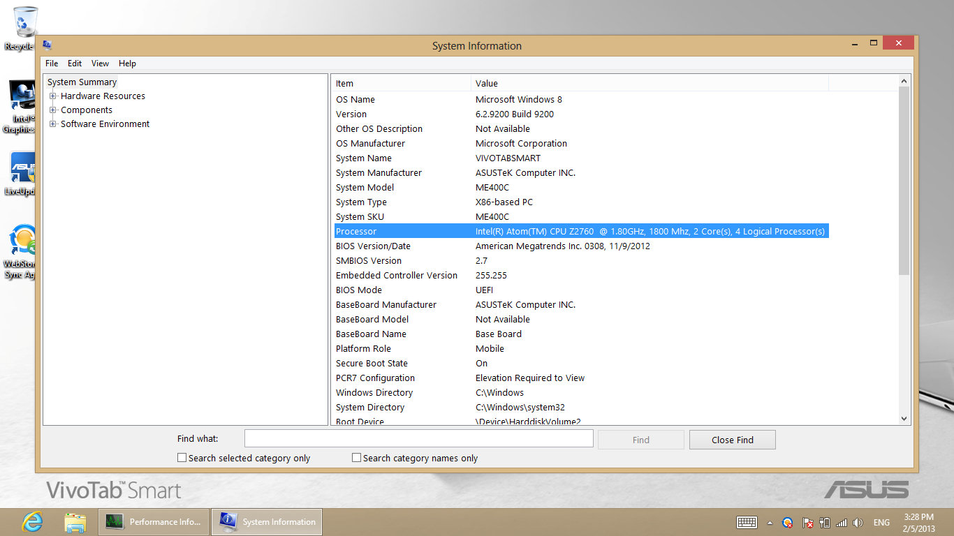Select the System Directory row
Image resolution: width=954 pixels, height=536 pixels.
click(581, 407)
